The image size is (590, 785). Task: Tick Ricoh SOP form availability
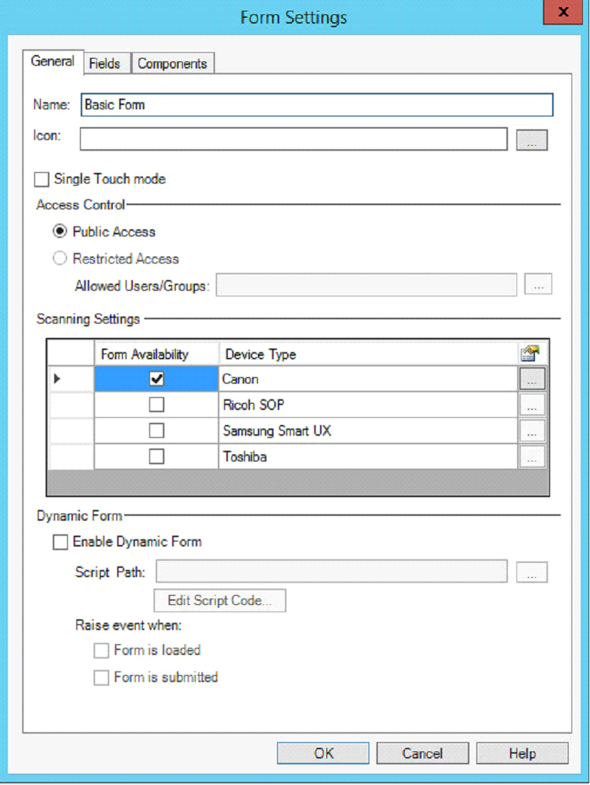156,405
